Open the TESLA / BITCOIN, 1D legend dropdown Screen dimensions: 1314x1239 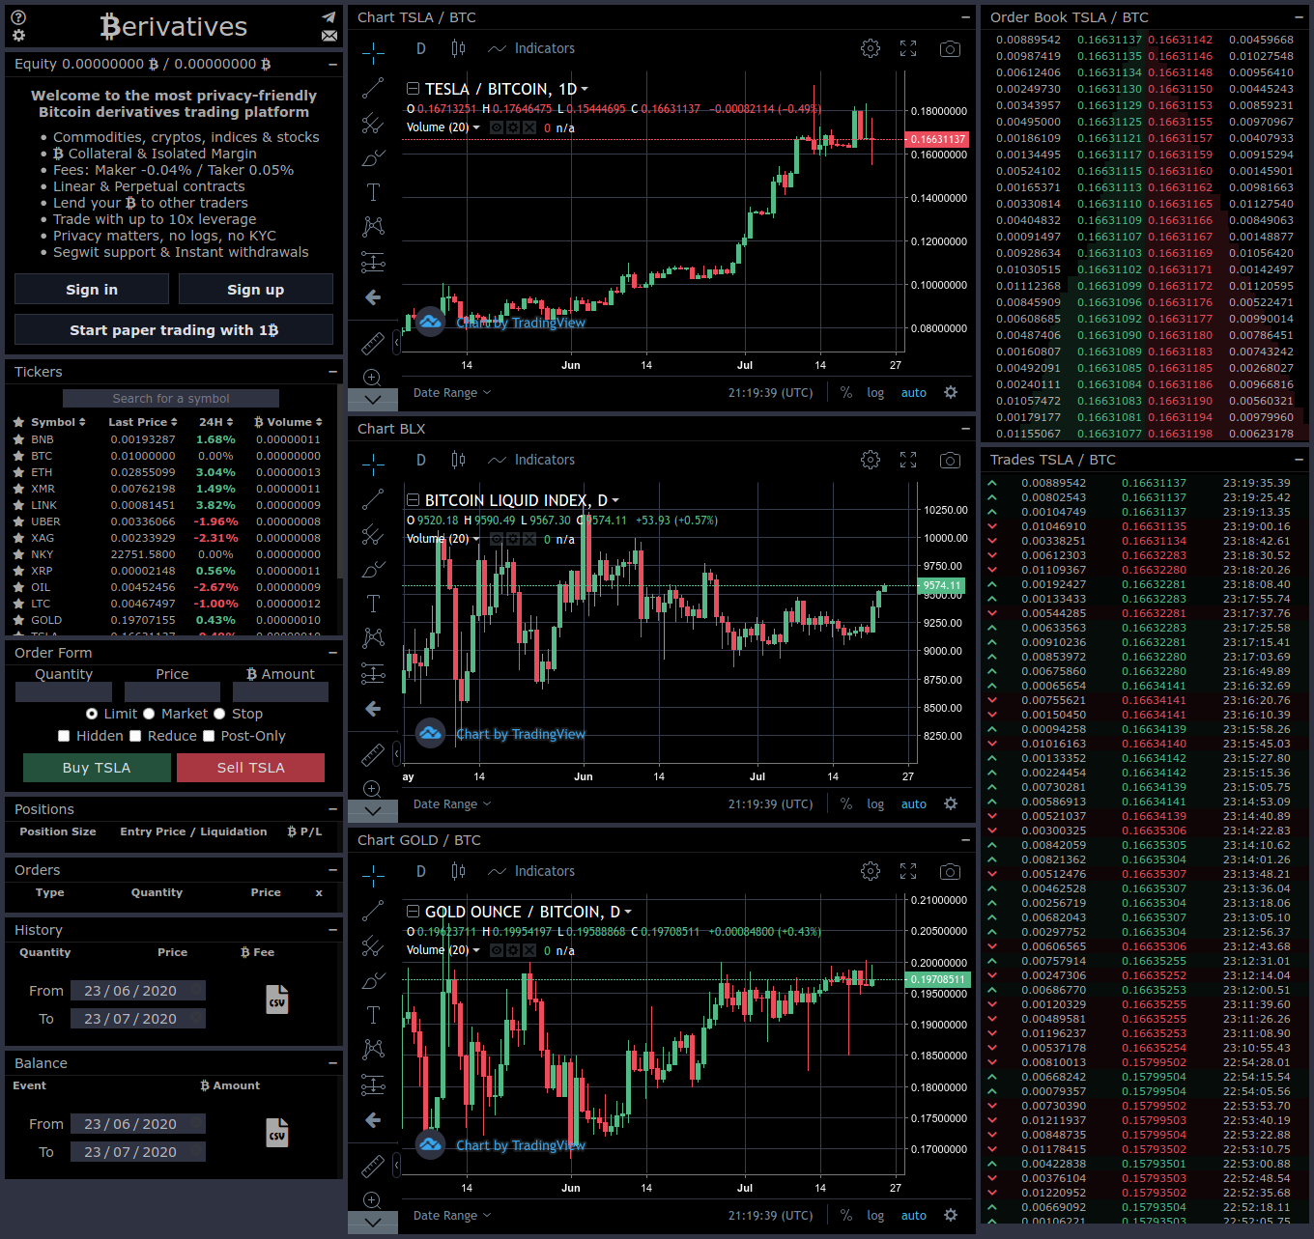coord(585,89)
